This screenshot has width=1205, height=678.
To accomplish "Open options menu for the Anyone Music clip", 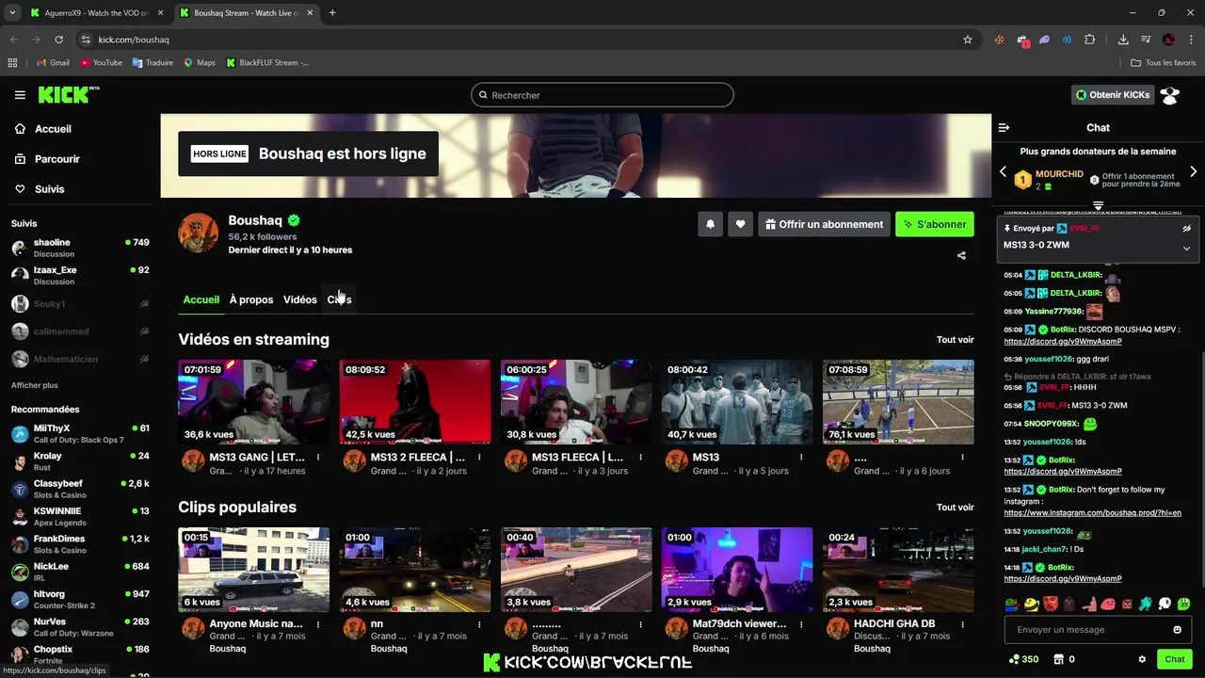I will [318, 624].
